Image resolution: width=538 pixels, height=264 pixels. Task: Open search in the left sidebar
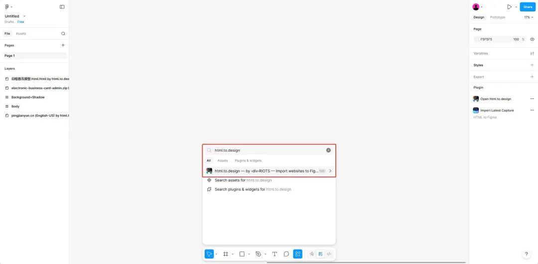pos(63,33)
